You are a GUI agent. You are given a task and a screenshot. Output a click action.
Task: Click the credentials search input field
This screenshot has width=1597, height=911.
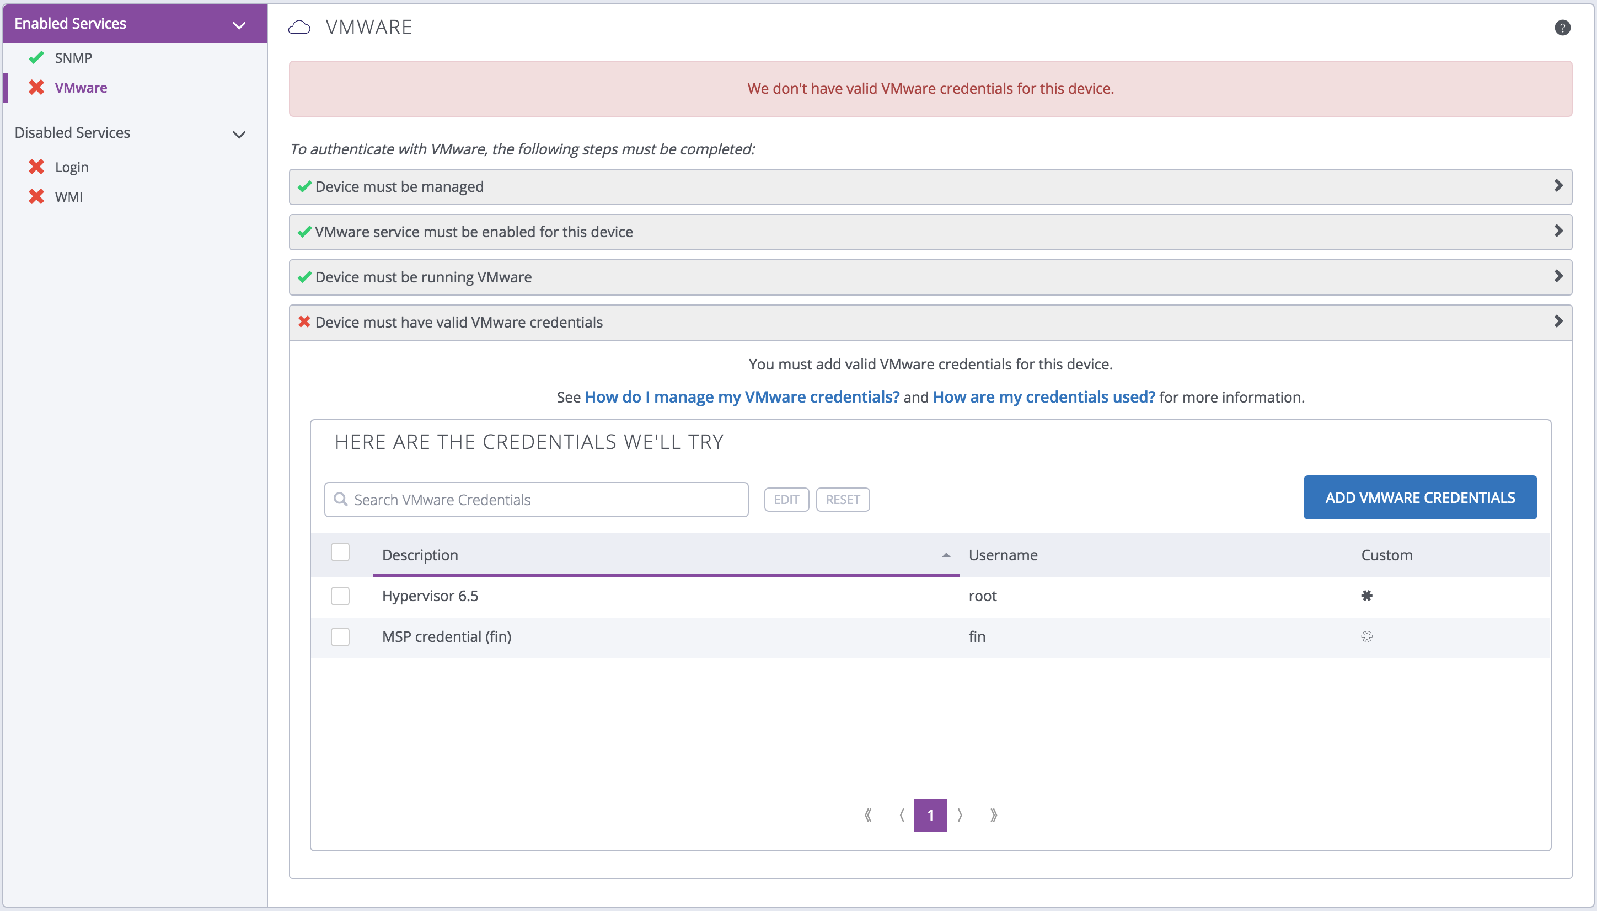(x=538, y=499)
